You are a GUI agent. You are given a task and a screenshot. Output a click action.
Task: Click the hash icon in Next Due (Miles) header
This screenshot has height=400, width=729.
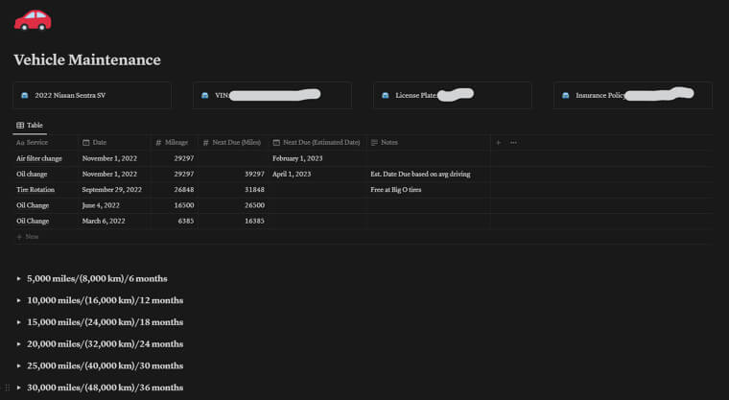tap(206, 142)
